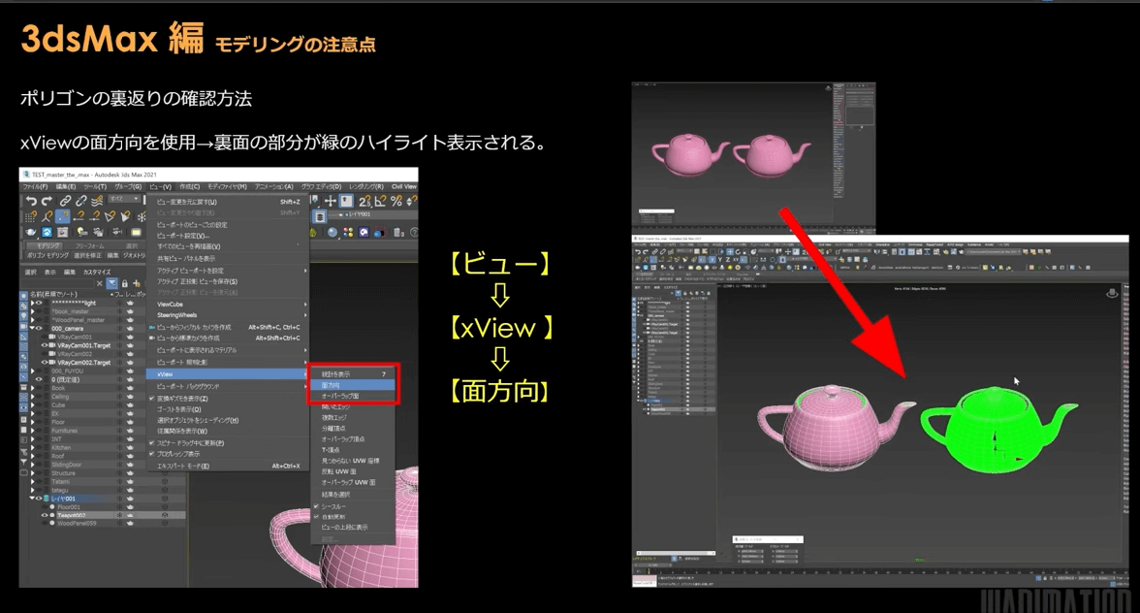Click the Select and Move cross-arrows icon

pos(330,201)
